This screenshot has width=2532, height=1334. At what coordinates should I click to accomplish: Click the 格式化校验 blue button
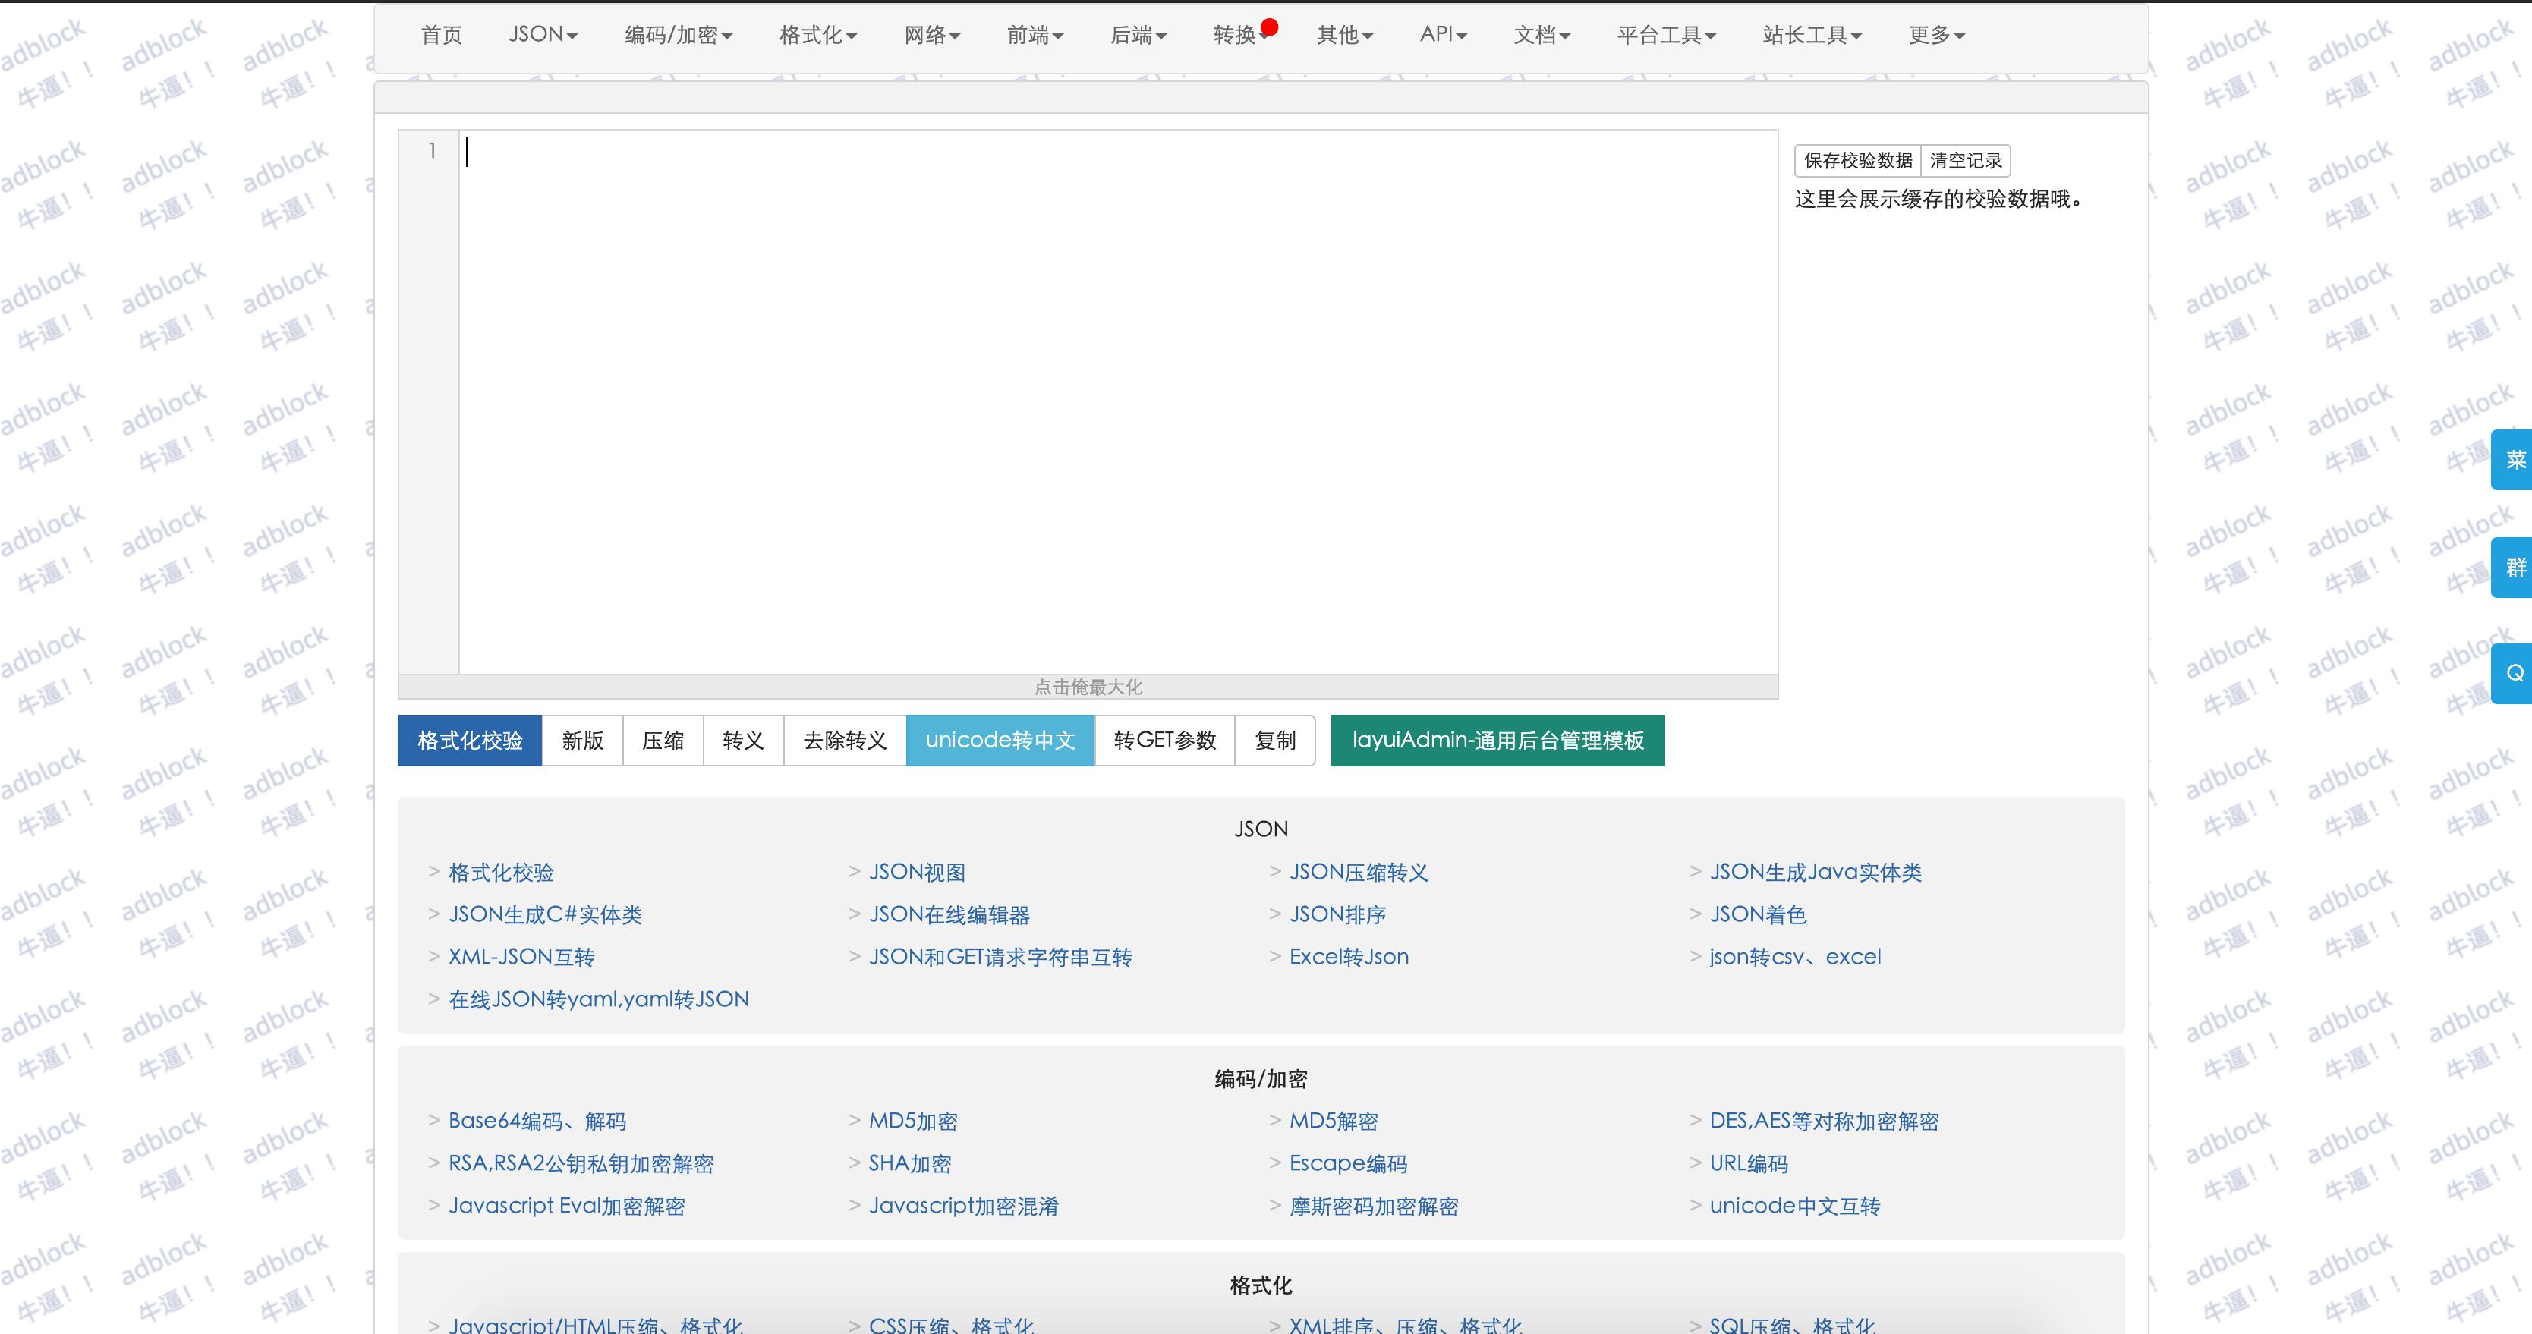point(469,741)
